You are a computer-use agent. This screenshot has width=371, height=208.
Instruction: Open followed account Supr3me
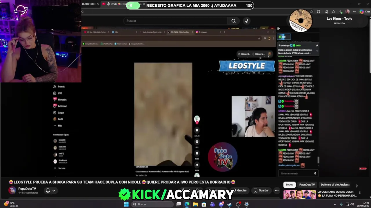coord(60,147)
